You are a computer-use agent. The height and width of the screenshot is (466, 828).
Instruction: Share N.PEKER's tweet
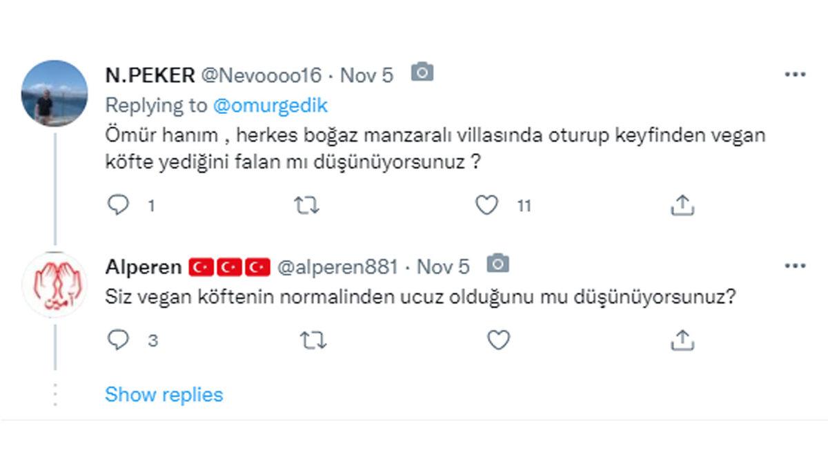[684, 204]
